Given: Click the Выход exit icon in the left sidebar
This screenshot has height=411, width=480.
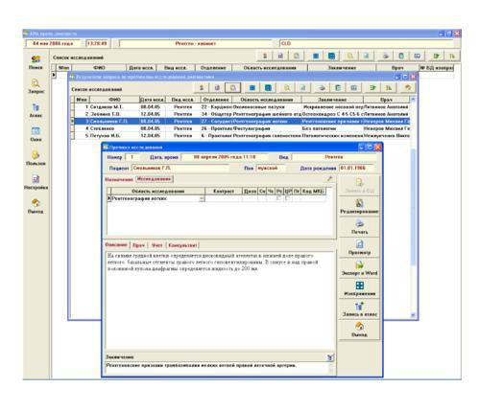Looking at the screenshot, I should [36, 206].
